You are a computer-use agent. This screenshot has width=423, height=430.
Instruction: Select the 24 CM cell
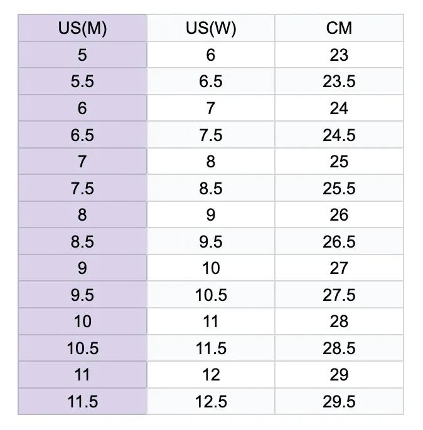[339, 108]
